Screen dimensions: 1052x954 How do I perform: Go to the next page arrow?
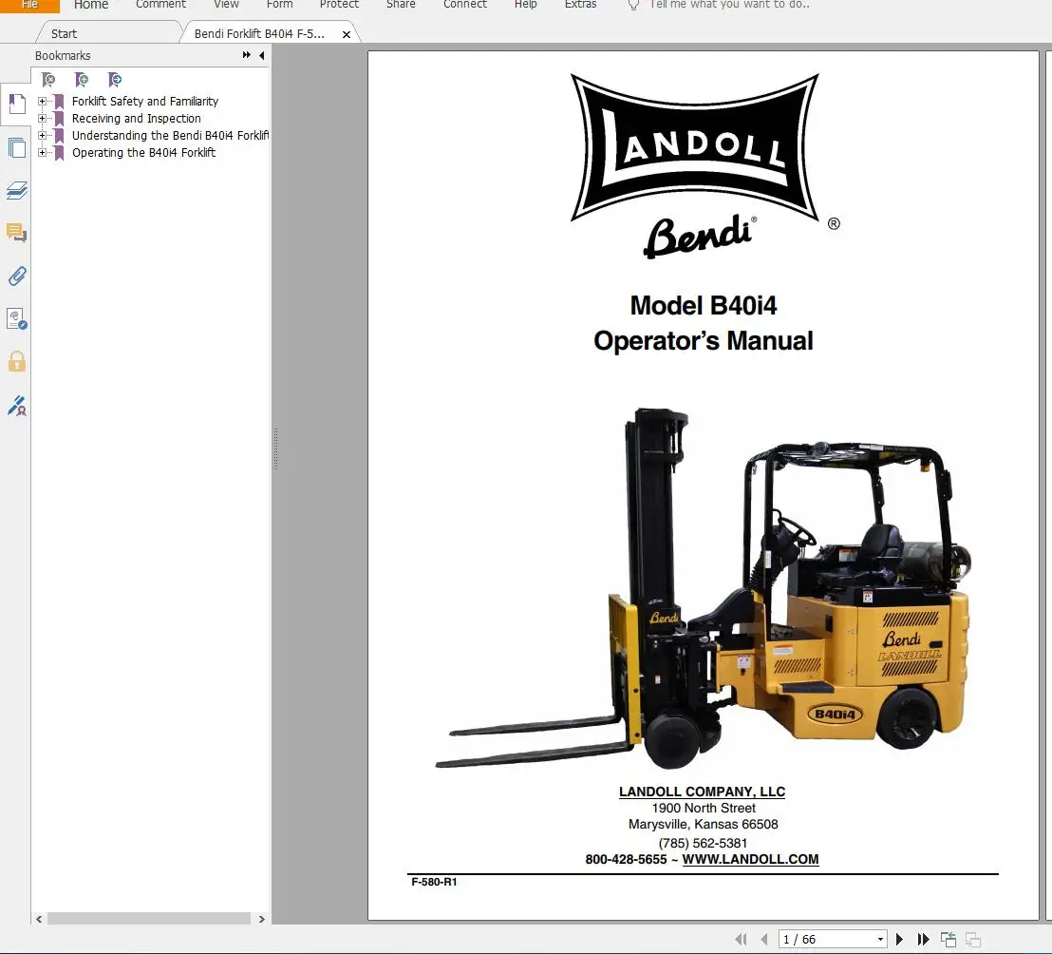click(x=899, y=939)
